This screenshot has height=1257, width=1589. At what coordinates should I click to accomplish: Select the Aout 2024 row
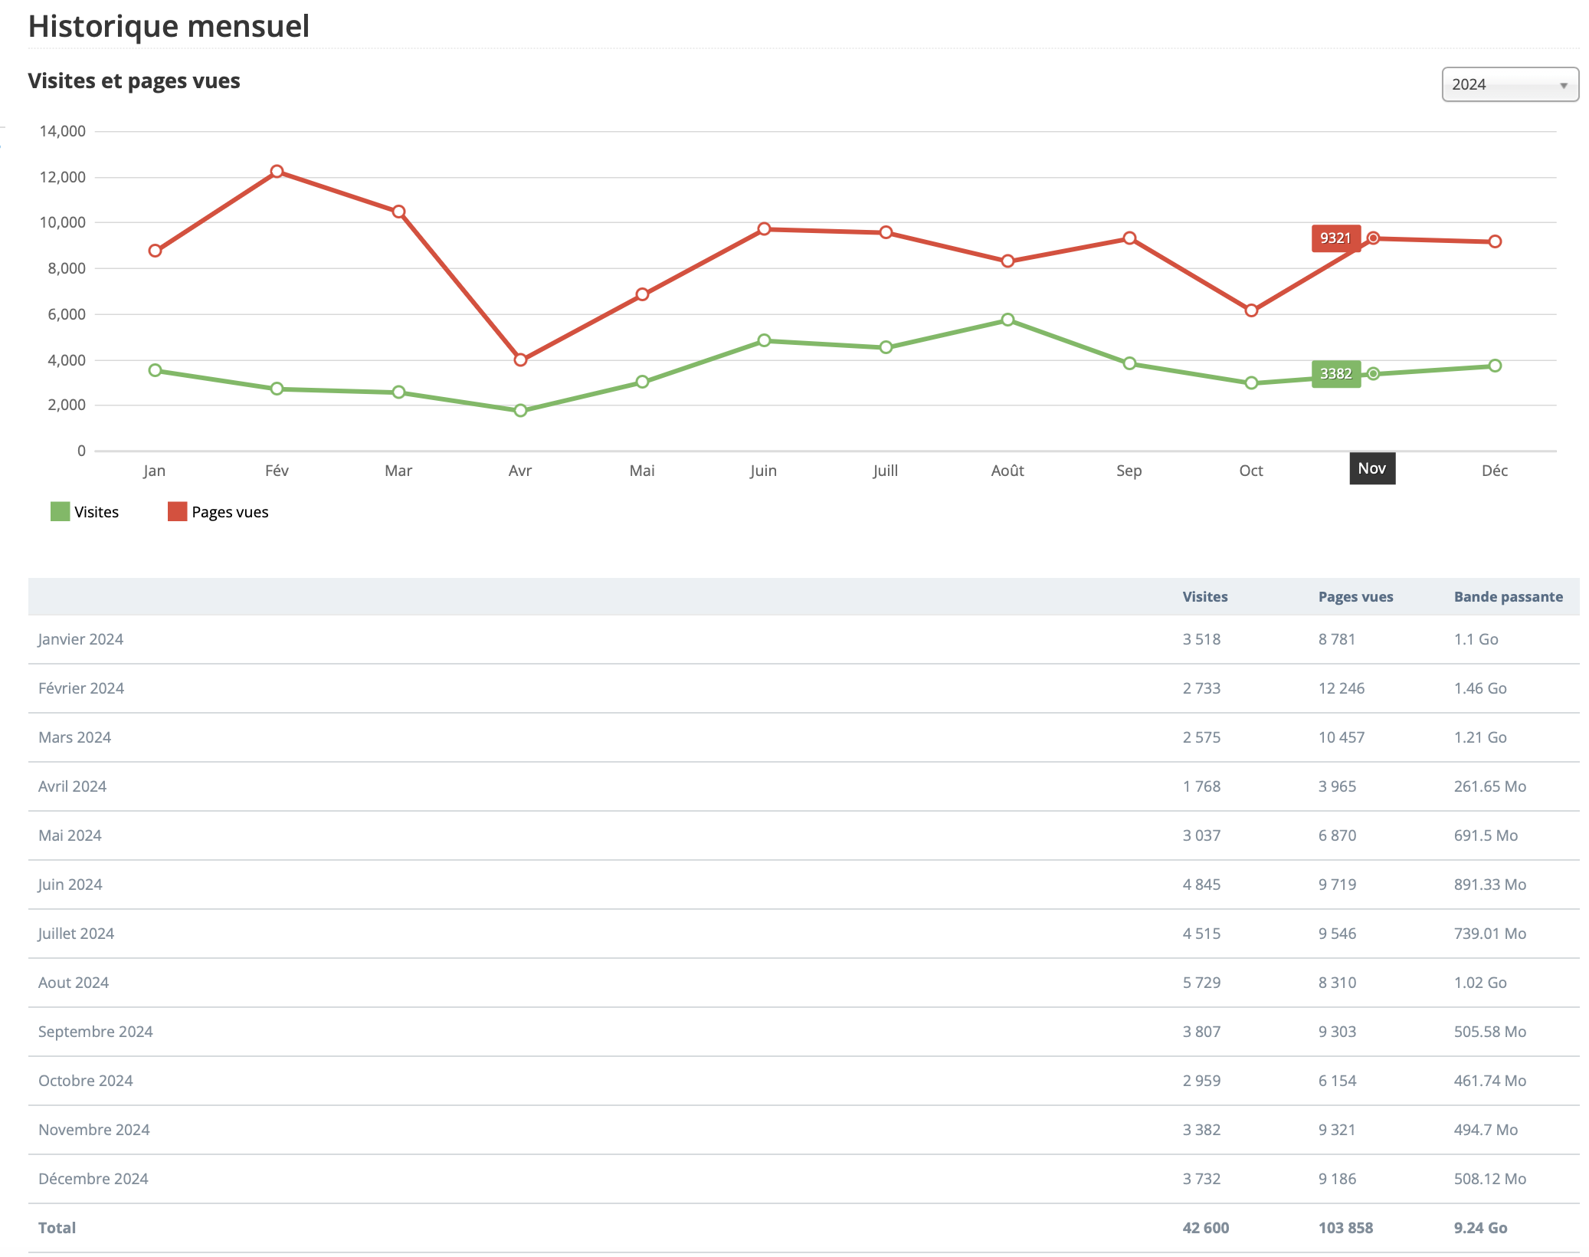804,983
